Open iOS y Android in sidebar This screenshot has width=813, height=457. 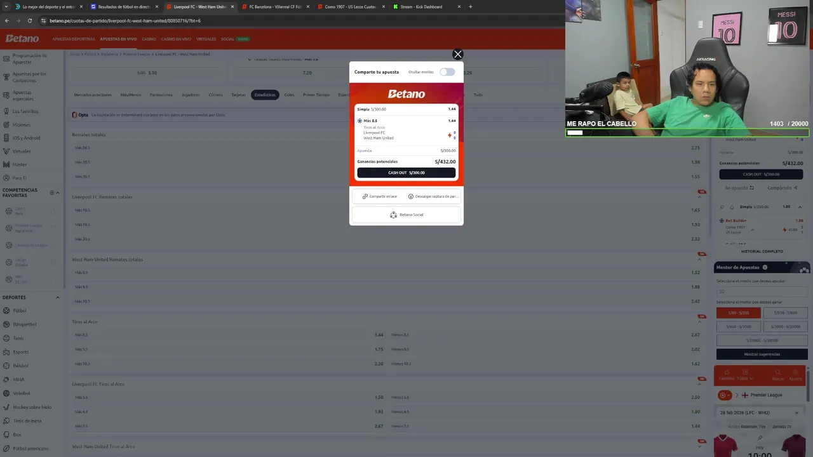pyautogui.click(x=26, y=138)
